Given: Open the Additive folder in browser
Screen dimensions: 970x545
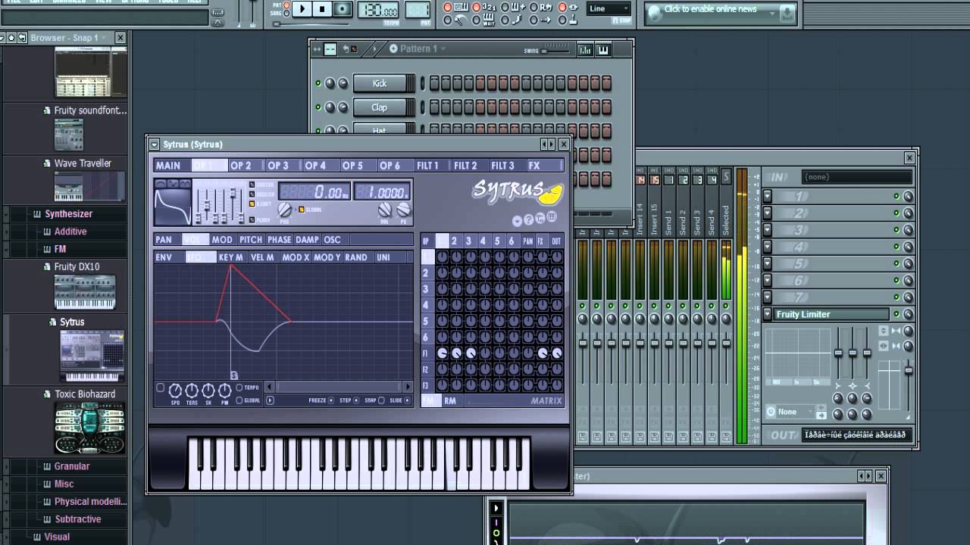Looking at the screenshot, I should point(70,232).
